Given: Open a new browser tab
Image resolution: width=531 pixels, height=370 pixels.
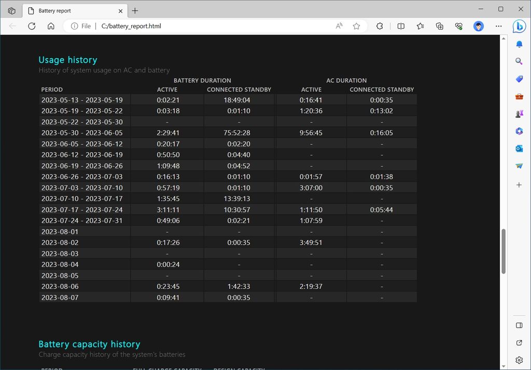Looking at the screenshot, I should coord(135,10).
